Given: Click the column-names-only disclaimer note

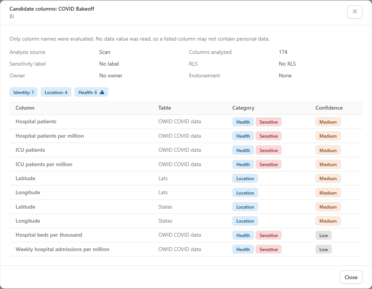Looking at the screenshot, I should point(140,39).
